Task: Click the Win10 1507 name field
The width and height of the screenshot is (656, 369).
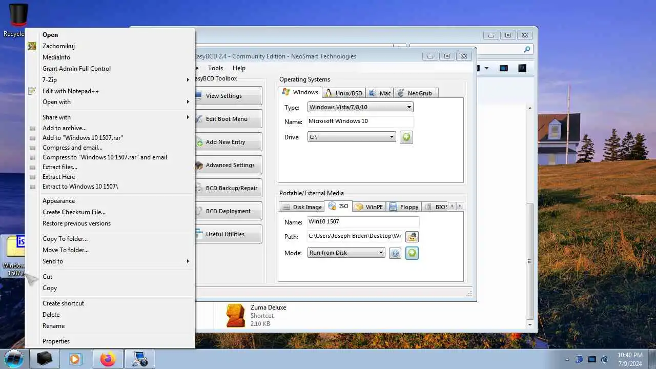Action: pyautogui.click(x=363, y=222)
